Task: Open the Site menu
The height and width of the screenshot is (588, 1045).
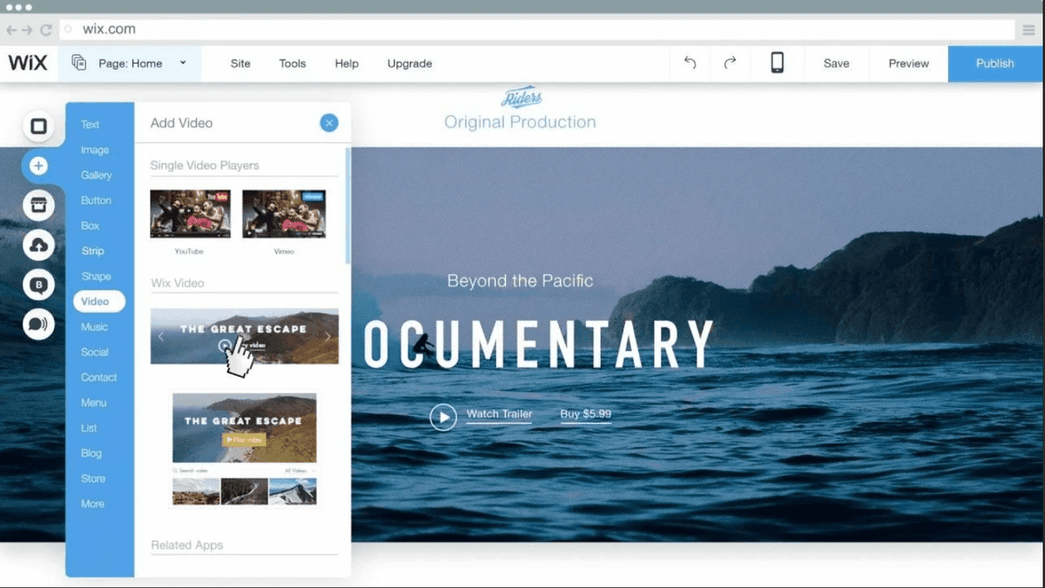Action: pos(240,63)
